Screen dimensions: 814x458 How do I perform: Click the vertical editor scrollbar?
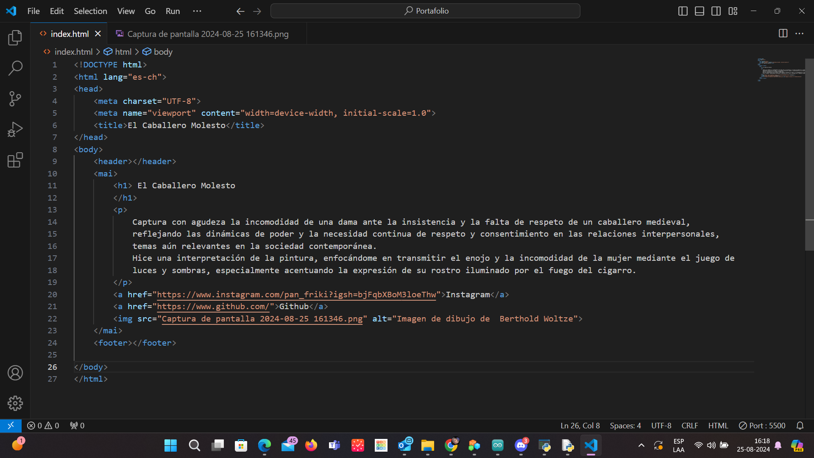coord(809,155)
